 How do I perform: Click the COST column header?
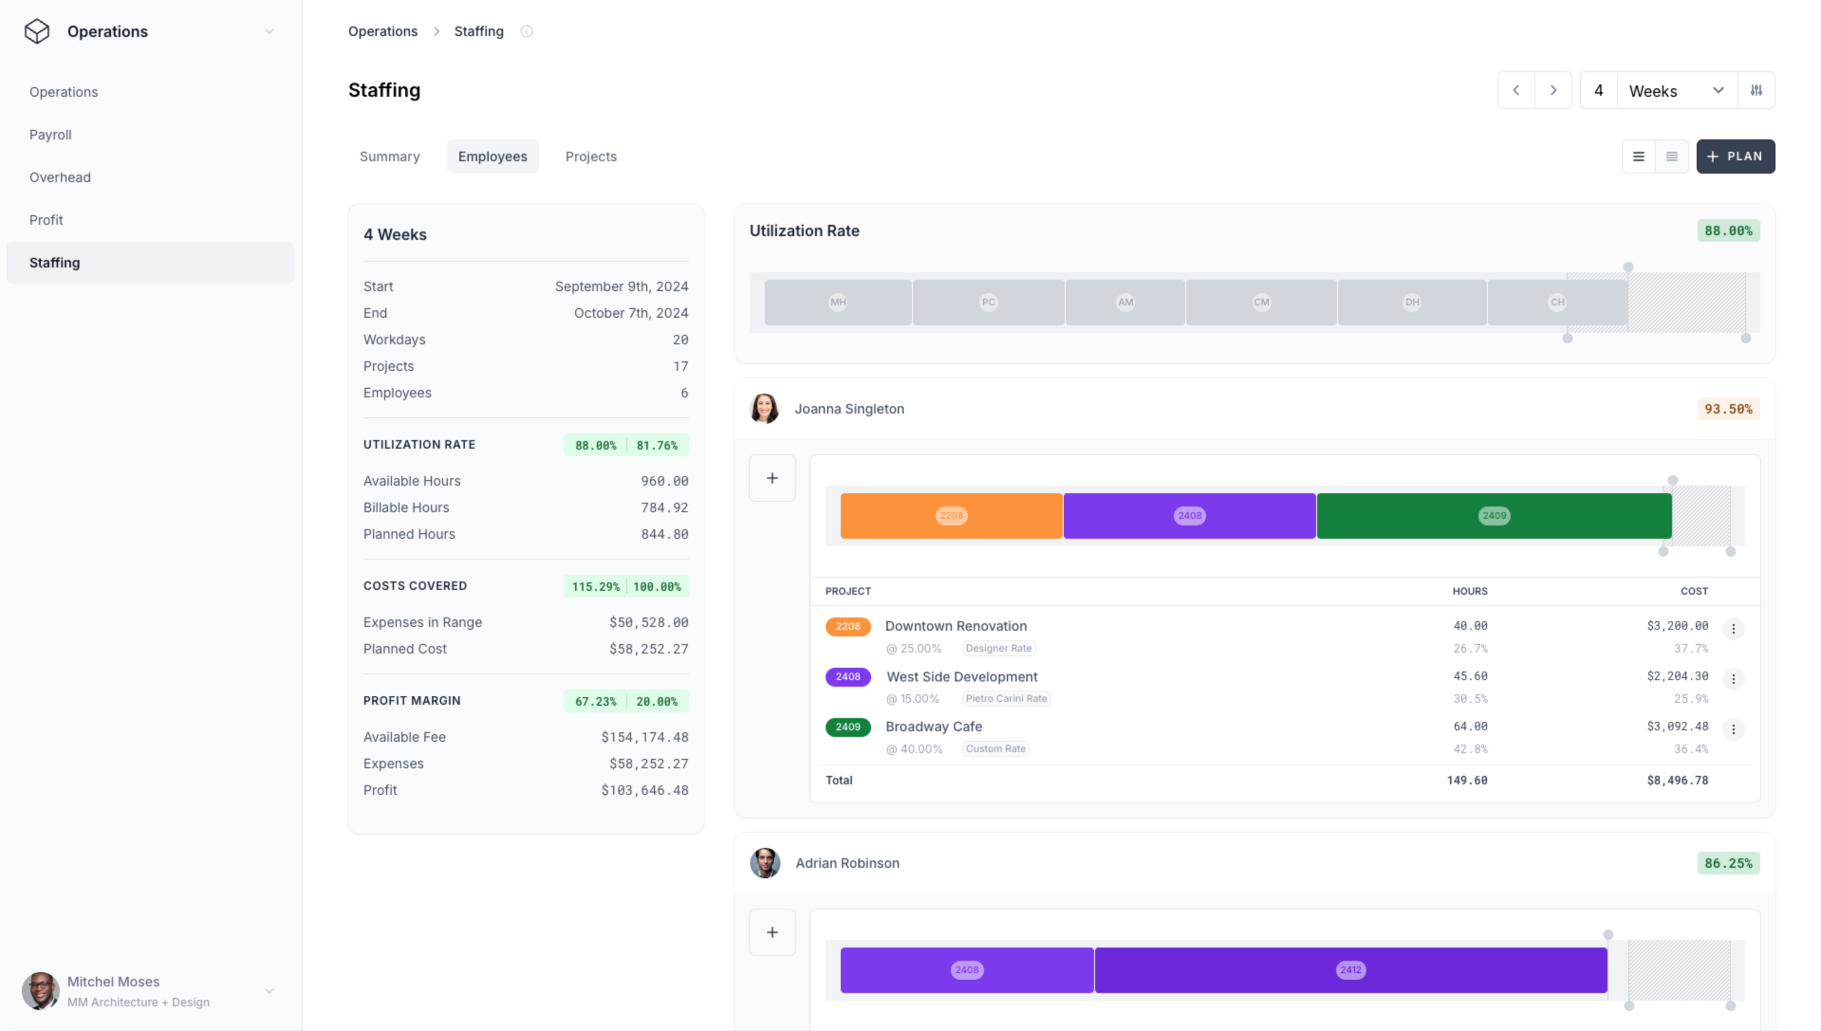[1694, 591]
